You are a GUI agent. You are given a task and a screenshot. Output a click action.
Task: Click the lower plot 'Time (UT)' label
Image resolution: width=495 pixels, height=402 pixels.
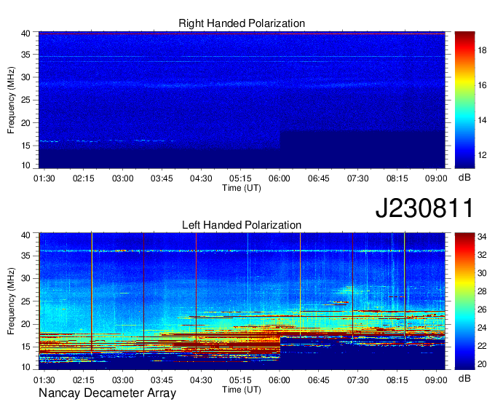(242, 390)
